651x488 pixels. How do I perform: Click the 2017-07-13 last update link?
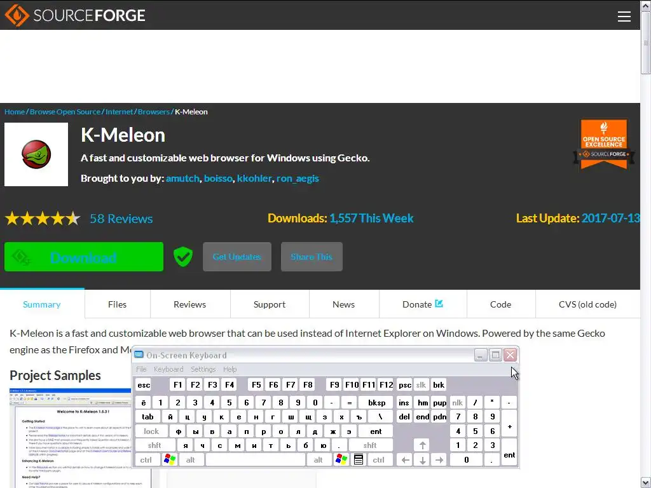point(610,219)
